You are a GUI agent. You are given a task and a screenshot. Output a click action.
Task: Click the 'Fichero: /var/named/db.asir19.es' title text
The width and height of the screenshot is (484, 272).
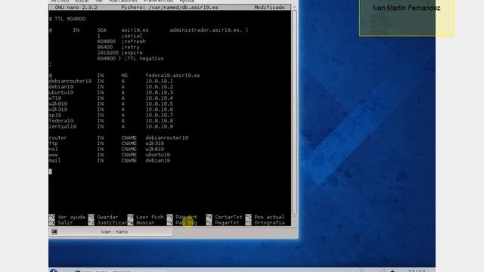(x=169, y=8)
